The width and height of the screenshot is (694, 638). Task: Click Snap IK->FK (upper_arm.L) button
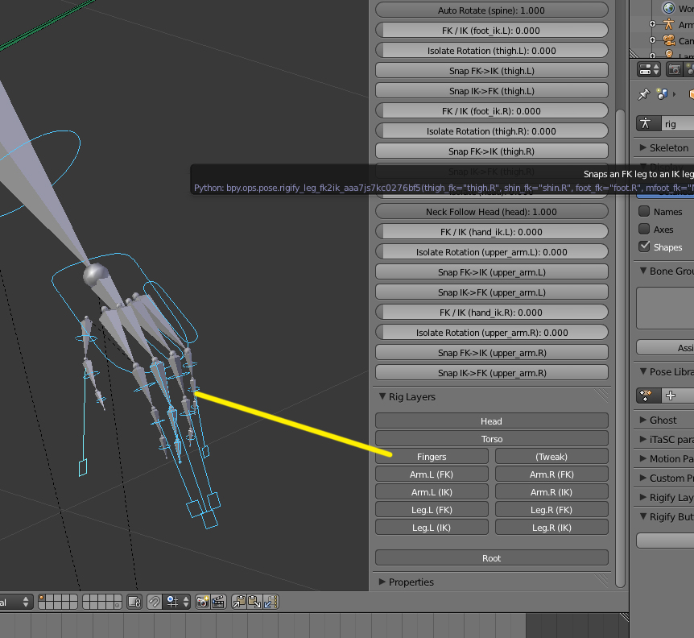492,292
